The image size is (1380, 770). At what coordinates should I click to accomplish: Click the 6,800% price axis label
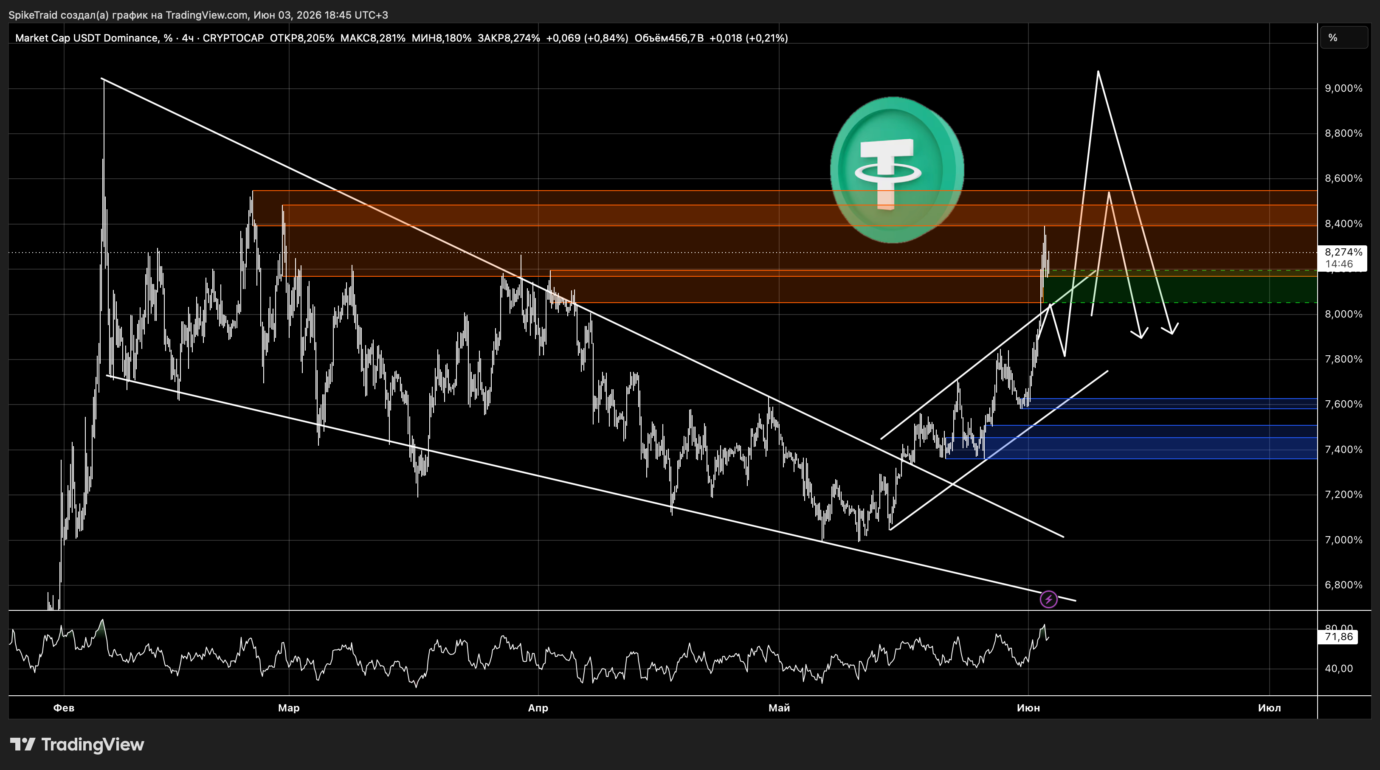coord(1343,585)
